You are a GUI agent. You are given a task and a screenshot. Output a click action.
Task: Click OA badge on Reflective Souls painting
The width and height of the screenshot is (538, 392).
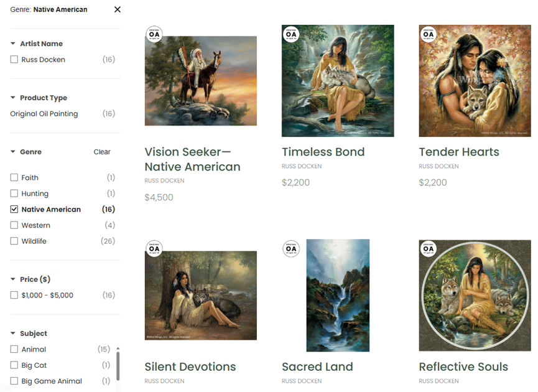(429, 249)
